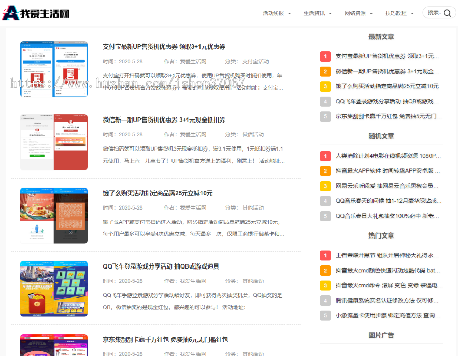This screenshot has height=356, width=458.
Task: Click rank 2 badge beside 抖音最火APP软件
Action: pos(325,171)
